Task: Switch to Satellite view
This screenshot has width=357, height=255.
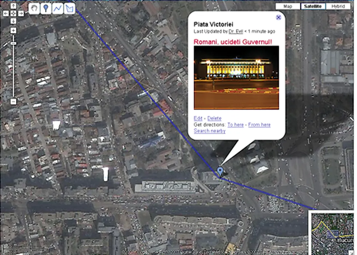Action: (313, 7)
